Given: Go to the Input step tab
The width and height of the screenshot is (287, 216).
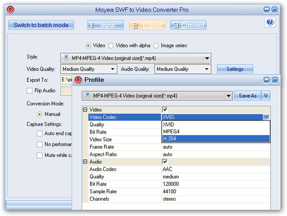Looking at the screenshot, I should pyautogui.click(x=106, y=25).
